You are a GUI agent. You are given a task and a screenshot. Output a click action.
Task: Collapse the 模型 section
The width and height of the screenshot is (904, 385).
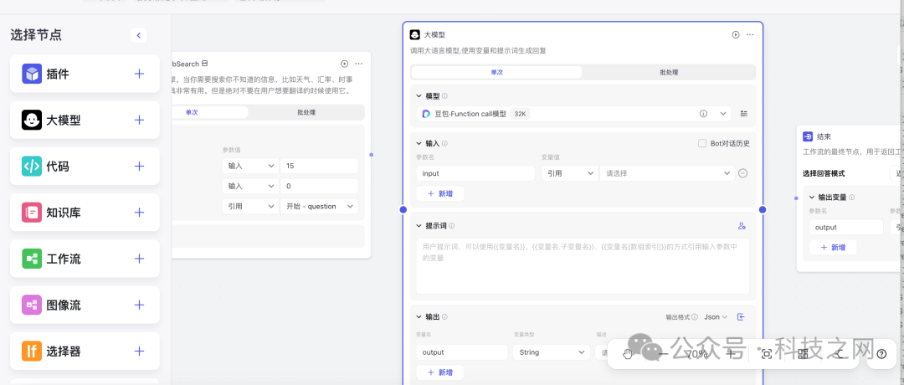419,96
